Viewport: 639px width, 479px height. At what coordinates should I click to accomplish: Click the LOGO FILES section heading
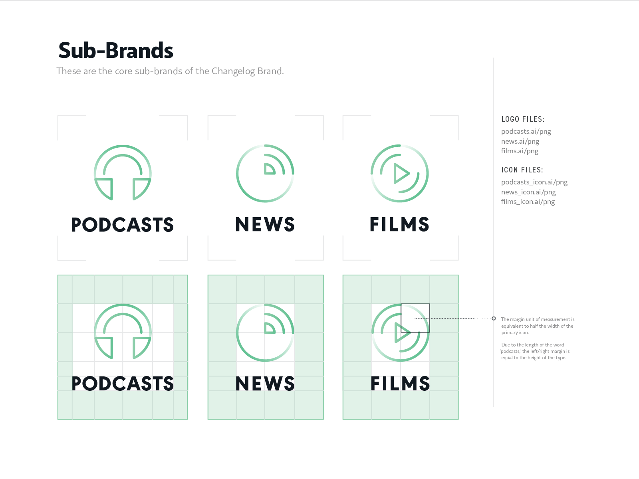[523, 119]
